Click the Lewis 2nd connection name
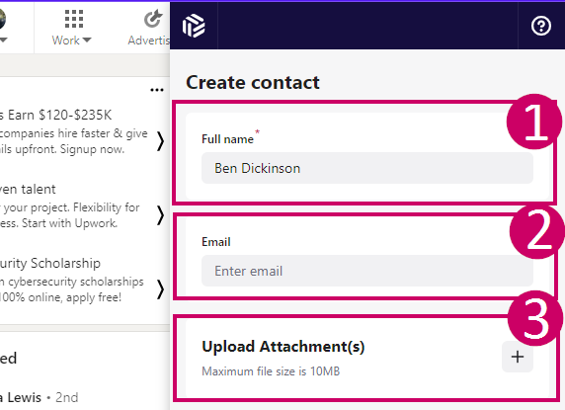 (x=21, y=397)
